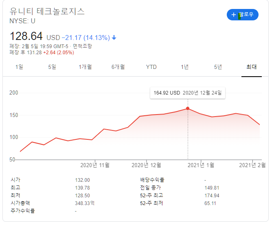The height and width of the screenshot is (225, 274).
Task: Click the 100 y-axis label
Action: [13, 137]
